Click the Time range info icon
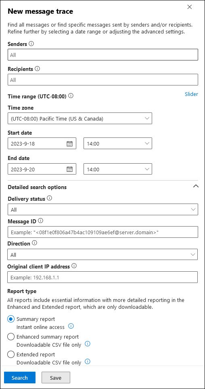 point(71,96)
